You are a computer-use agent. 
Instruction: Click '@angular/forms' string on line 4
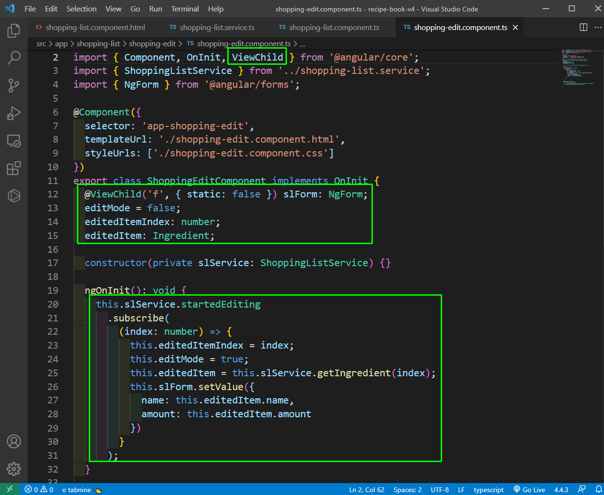coord(249,84)
